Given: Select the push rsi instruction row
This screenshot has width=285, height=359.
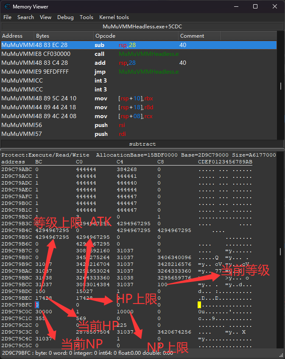Looking at the screenshot, I should click(139, 125).
